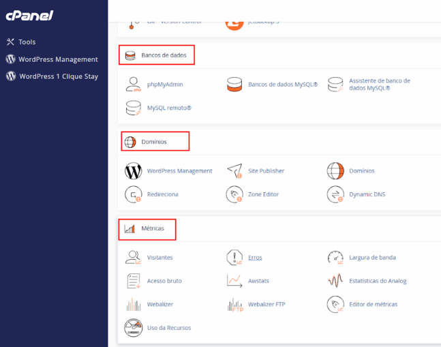Screen dimensions: 441x347
Task: Open the Site Publisher paper plane icon
Action: (x=234, y=170)
